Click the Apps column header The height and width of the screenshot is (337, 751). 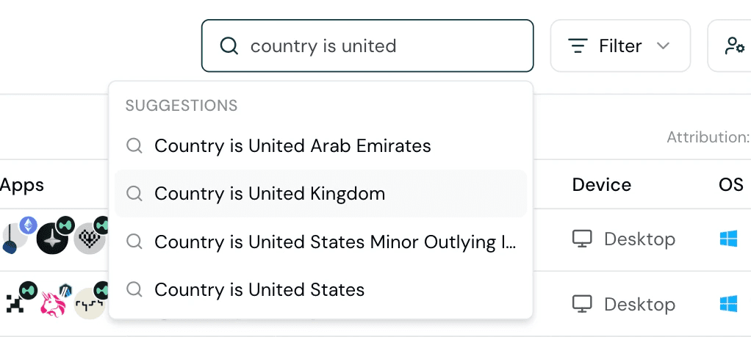coord(22,185)
